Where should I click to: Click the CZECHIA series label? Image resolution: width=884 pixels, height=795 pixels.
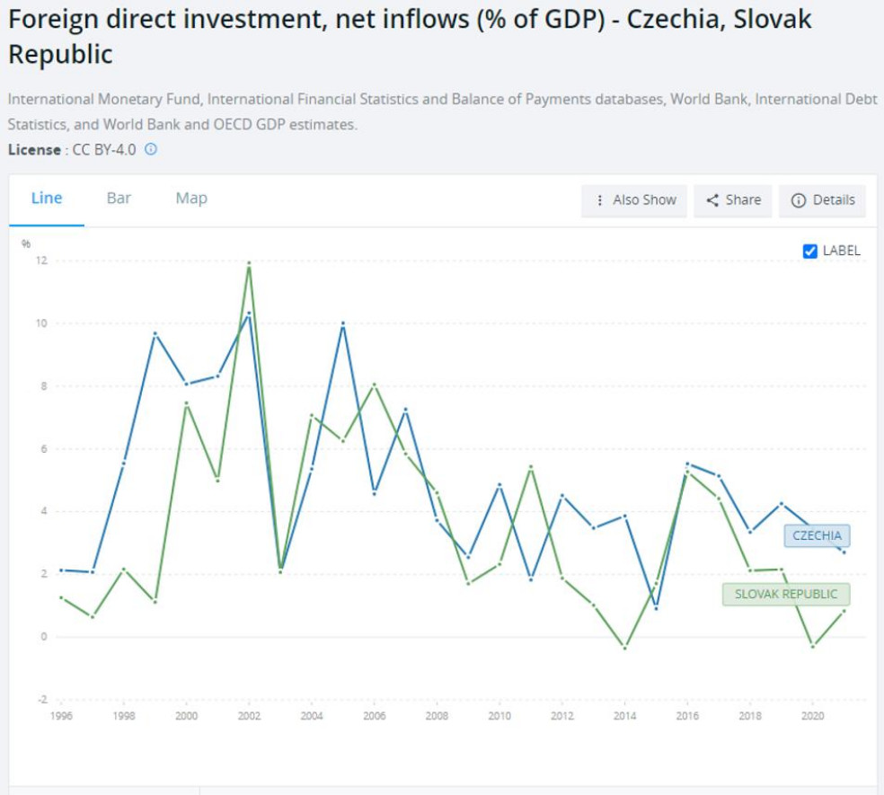(x=817, y=536)
